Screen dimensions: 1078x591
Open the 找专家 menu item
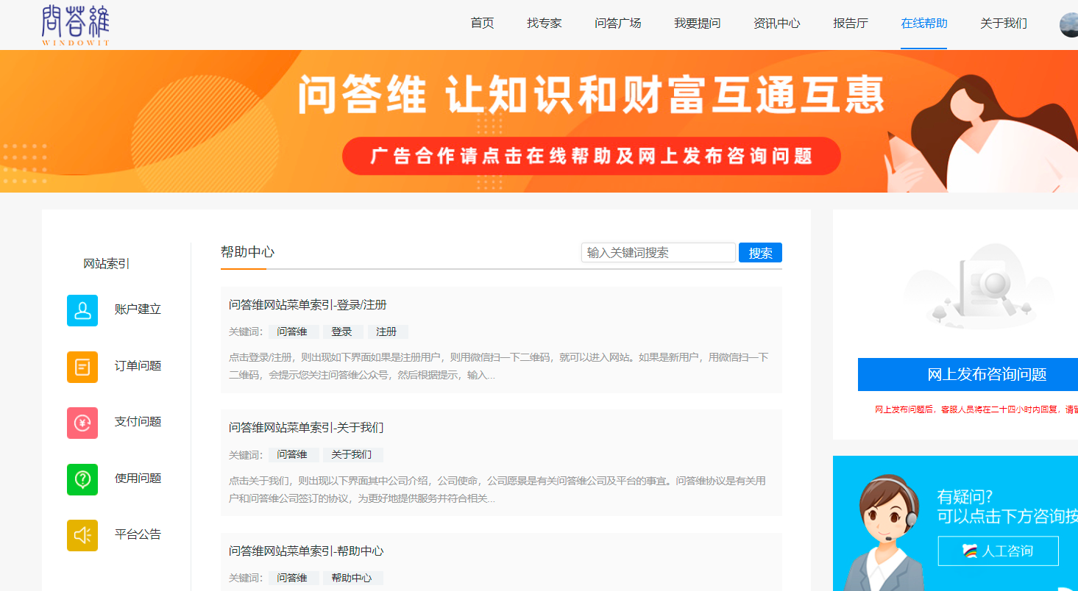coord(544,24)
